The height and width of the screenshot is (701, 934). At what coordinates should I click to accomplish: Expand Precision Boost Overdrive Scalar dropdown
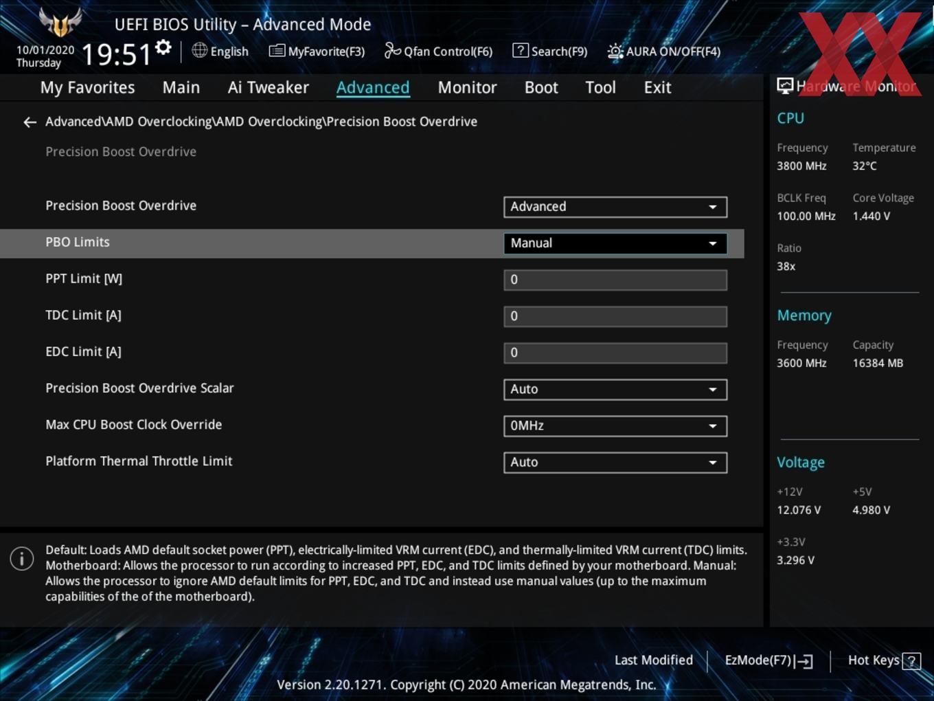coord(615,390)
